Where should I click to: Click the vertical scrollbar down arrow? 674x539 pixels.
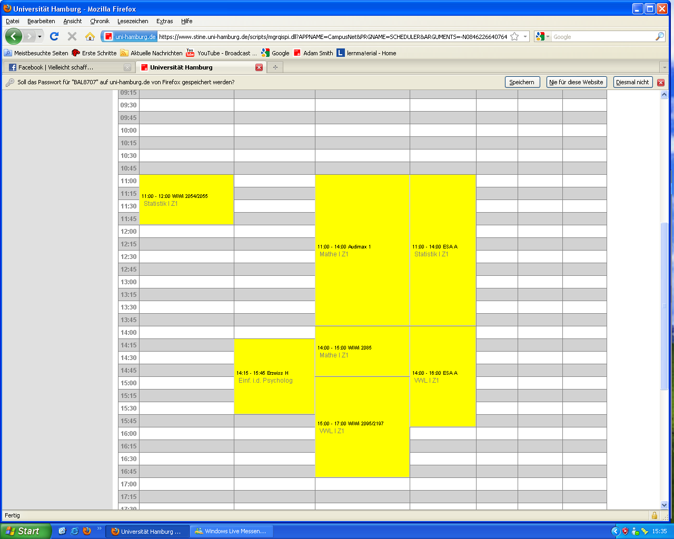tap(664, 505)
